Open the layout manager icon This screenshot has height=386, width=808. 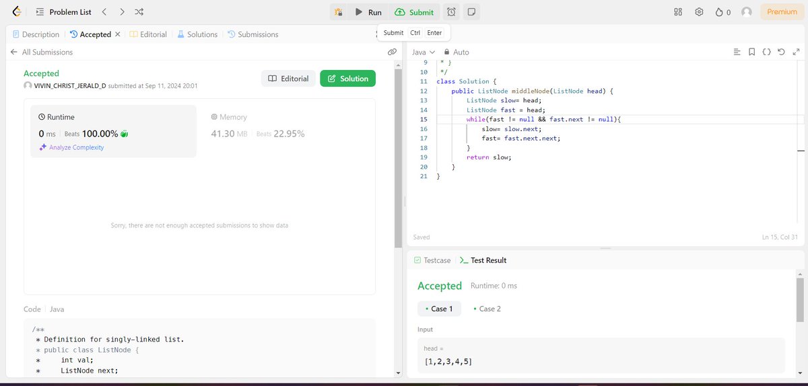679,12
